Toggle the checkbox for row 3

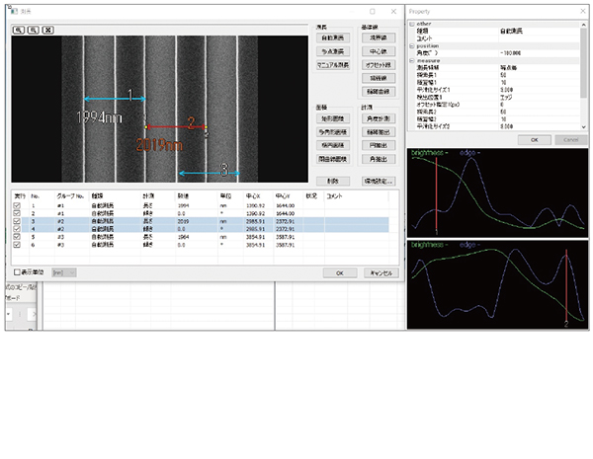pos(18,220)
